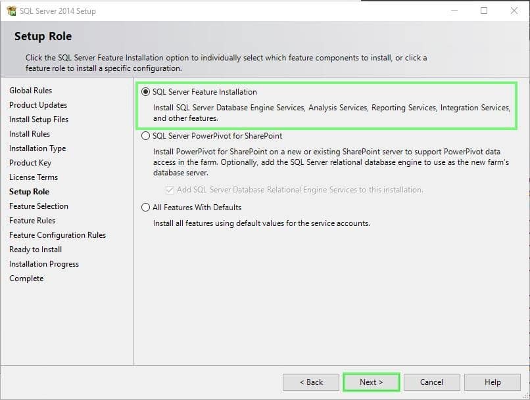Click Install Setup Files step
The image size is (530, 400).
(x=39, y=120)
